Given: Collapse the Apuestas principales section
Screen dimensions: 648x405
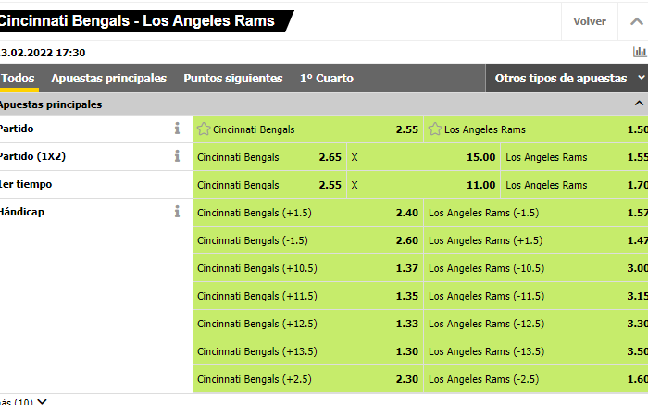Looking at the screenshot, I should 639,104.
